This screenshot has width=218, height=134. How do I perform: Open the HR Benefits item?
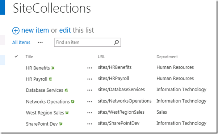(38, 68)
